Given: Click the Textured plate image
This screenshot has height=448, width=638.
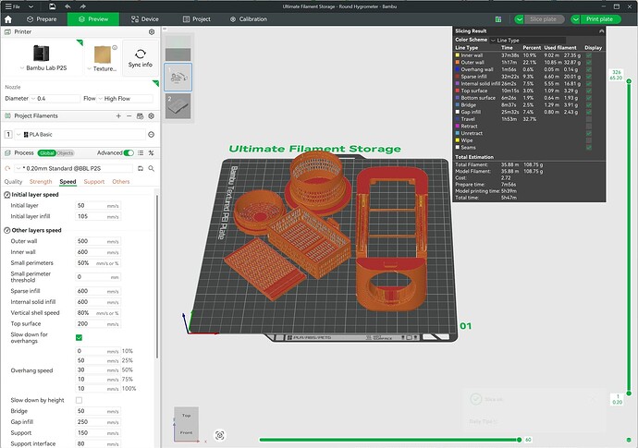Looking at the screenshot, I should point(103,54).
